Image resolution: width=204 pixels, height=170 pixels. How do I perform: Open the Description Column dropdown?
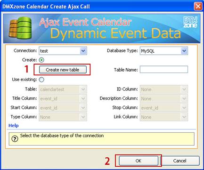[164, 98]
